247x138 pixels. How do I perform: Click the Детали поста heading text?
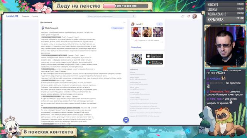pos(46,22)
